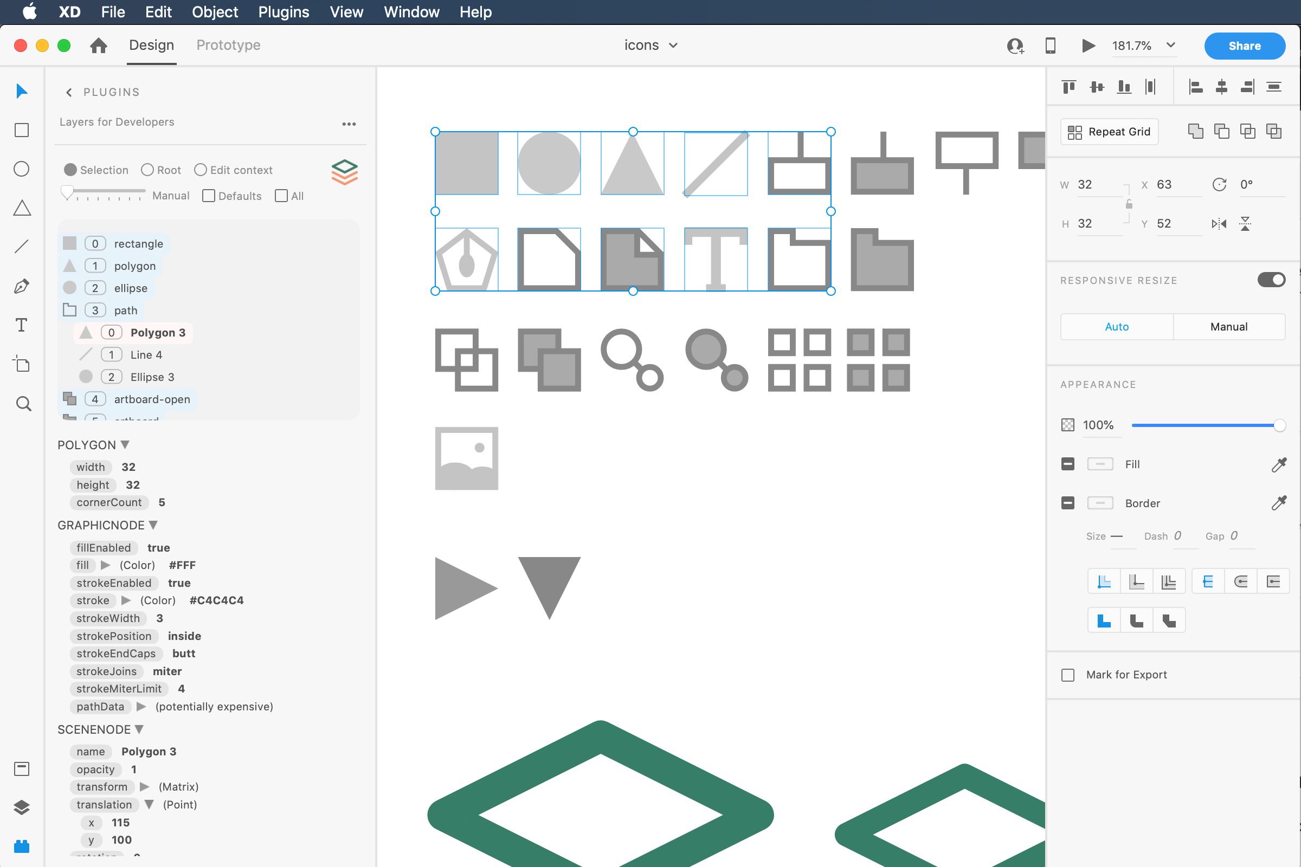Open the Layers panel icon
The width and height of the screenshot is (1301, 867).
click(x=22, y=808)
